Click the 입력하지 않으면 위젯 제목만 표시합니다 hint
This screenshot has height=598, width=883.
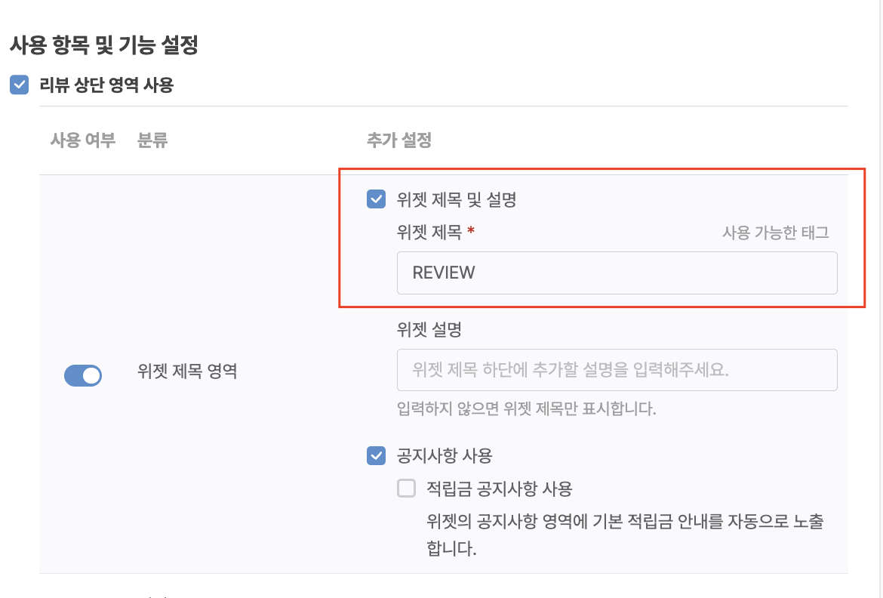point(526,409)
